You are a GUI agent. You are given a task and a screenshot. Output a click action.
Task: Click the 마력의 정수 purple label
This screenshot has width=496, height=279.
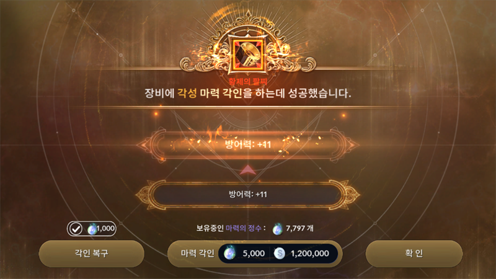point(244,228)
